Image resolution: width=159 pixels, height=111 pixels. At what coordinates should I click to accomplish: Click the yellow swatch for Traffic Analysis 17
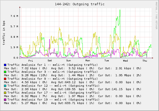coord(5,93)
